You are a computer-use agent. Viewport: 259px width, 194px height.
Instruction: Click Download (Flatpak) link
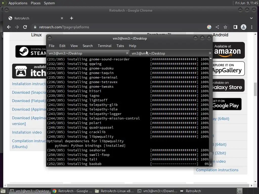click(x=29, y=101)
